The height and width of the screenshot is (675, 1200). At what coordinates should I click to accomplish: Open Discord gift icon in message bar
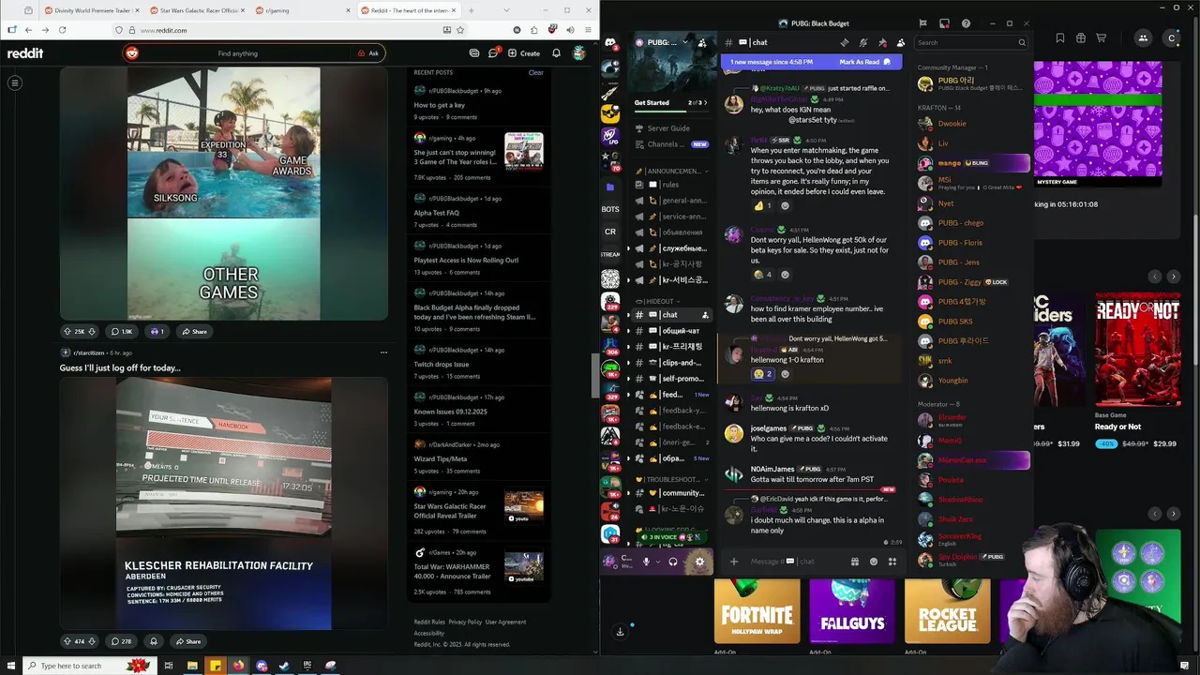pyautogui.click(x=855, y=562)
